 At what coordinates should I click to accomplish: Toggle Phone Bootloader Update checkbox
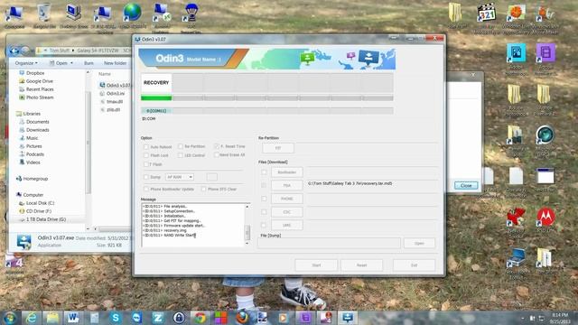pyautogui.click(x=146, y=189)
